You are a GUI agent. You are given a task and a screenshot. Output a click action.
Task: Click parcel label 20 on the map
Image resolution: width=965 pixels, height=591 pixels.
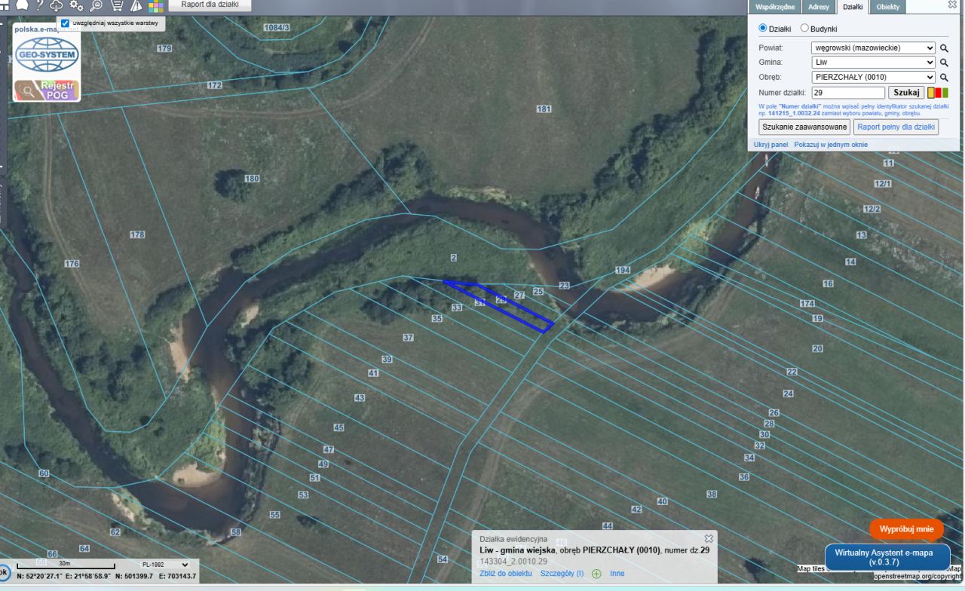pos(818,349)
